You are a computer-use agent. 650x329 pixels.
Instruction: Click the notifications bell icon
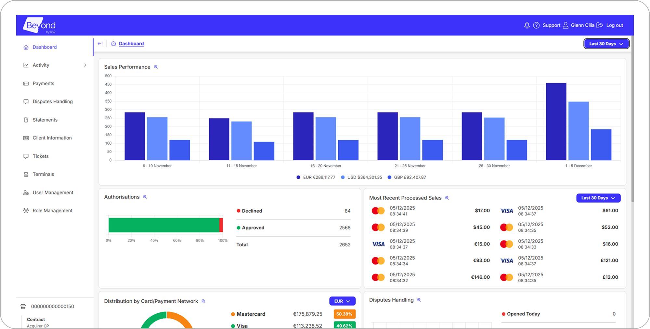(x=527, y=25)
